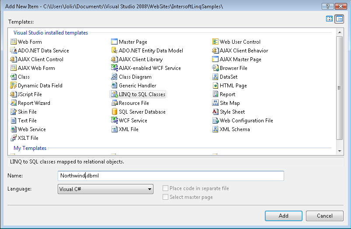The image size is (351, 229).
Task: Pick the JScript File icon
Action: click(x=14, y=94)
